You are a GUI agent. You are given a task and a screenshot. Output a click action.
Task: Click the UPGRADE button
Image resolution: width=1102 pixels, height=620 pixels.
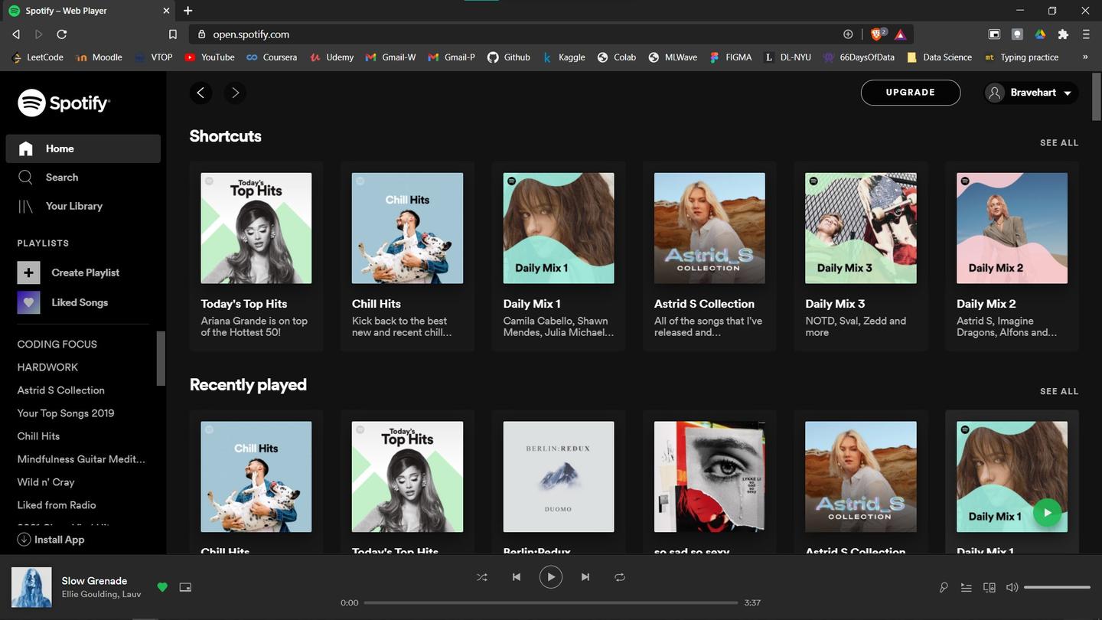tap(911, 93)
